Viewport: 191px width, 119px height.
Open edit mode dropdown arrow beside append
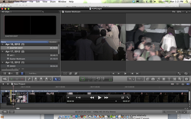pos(50,79)
